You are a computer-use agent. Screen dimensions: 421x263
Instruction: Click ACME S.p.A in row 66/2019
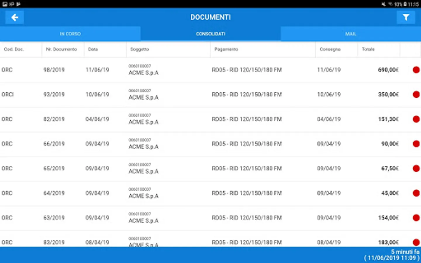click(x=144, y=147)
